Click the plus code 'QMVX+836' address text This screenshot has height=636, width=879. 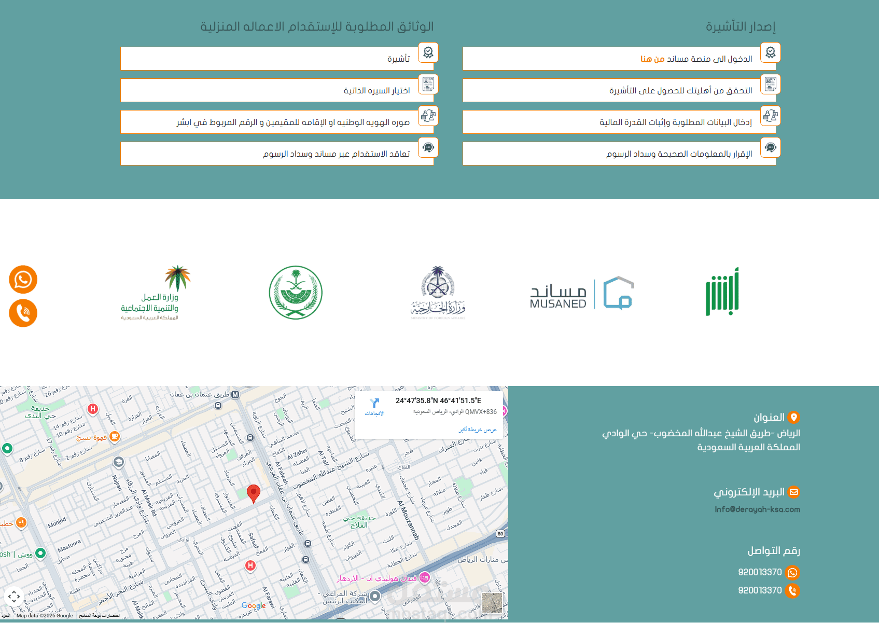[x=455, y=412]
